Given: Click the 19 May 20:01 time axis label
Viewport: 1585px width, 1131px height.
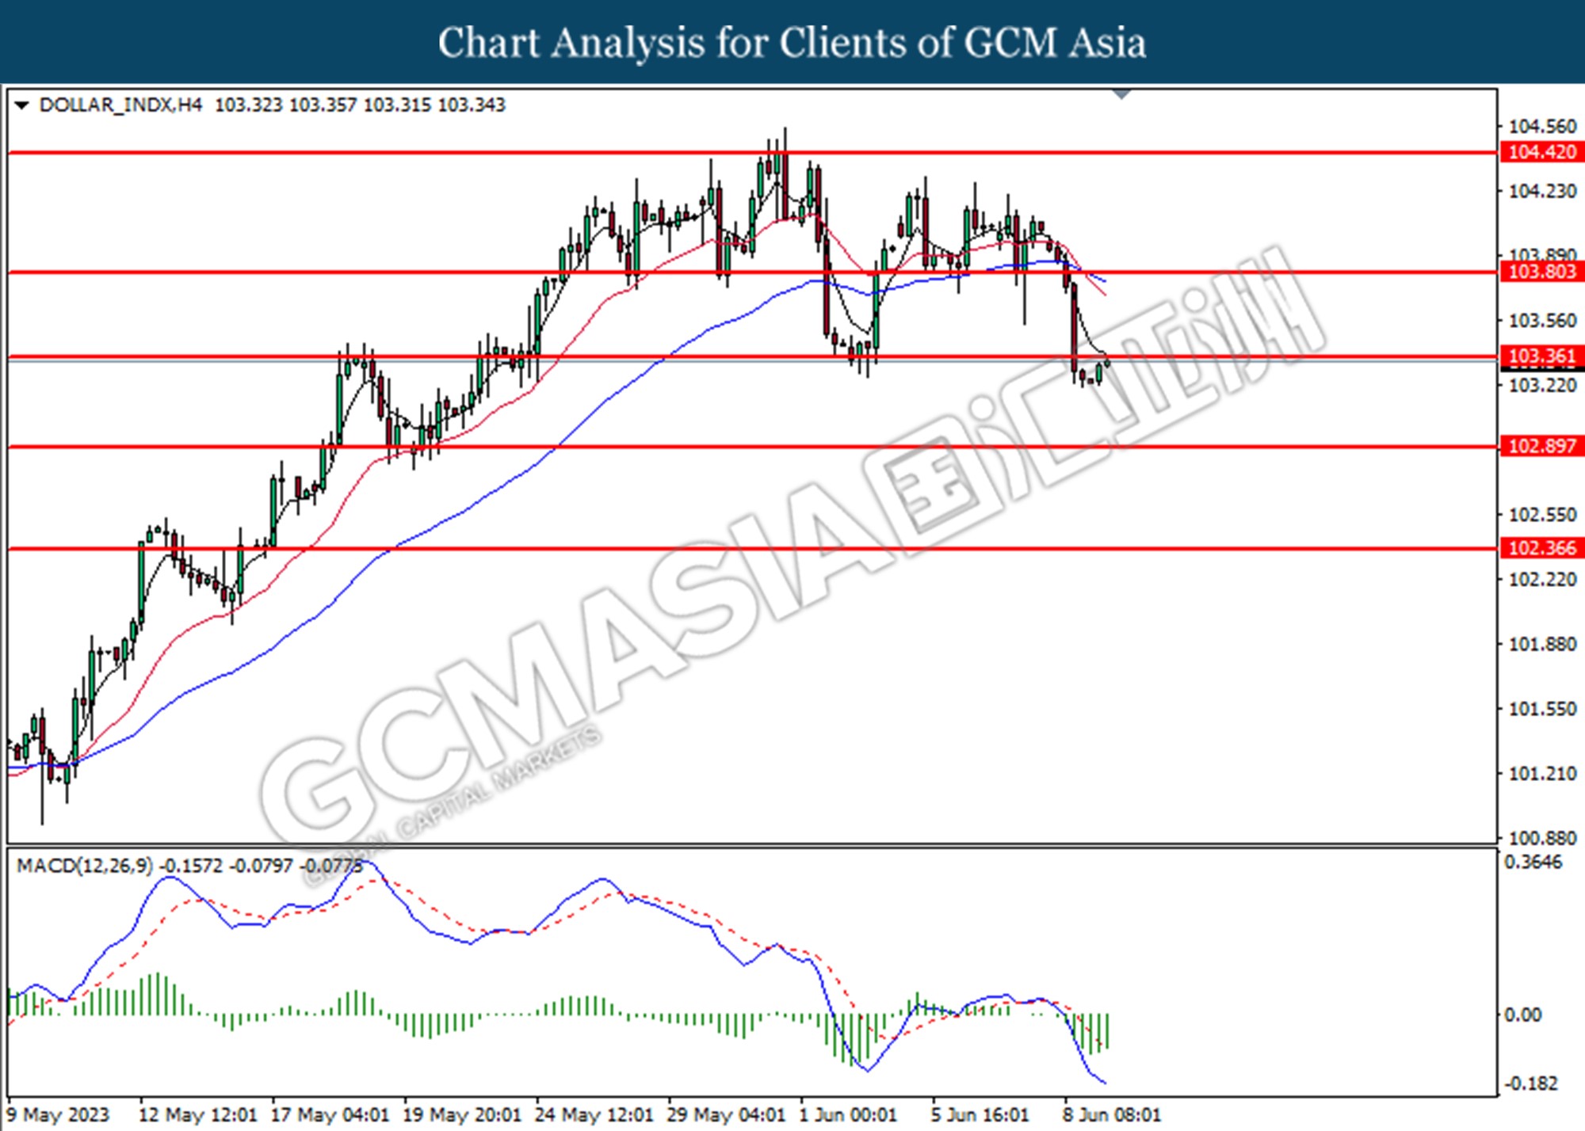Looking at the screenshot, I should point(462,1115).
